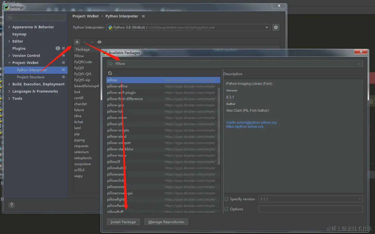The width and height of the screenshot is (375, 234).
Task: Click the magnifier in the Available Packages search
Action: pos(111,64)
